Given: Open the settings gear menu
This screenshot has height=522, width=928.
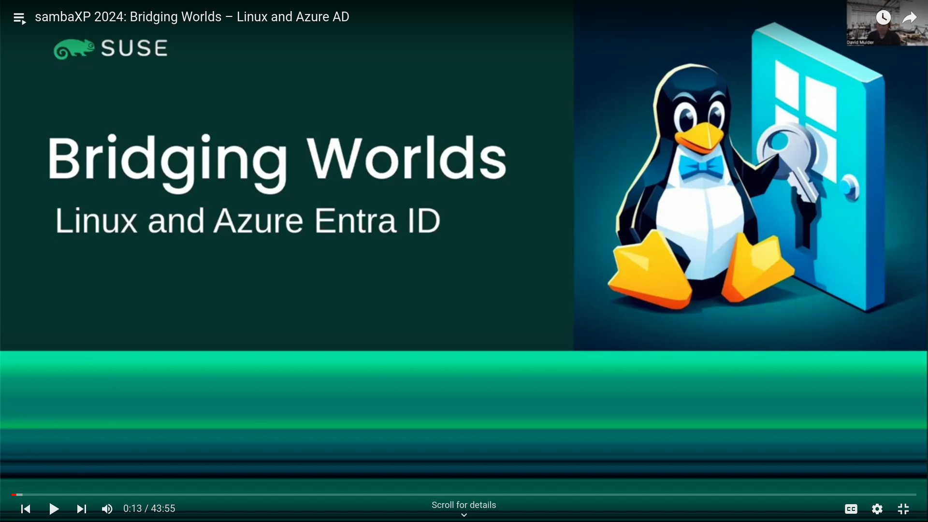Looking at the screenshot, I should 877,509.
